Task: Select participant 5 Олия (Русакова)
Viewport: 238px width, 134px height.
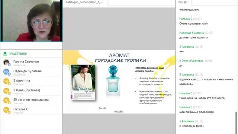Action: click(x=31, y=91)
